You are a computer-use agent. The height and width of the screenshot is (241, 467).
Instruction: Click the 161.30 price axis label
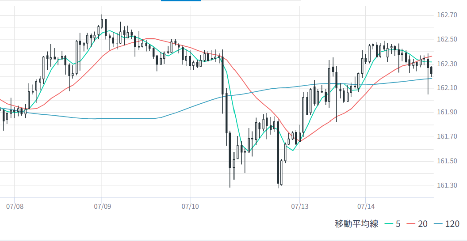click(447, 186)
